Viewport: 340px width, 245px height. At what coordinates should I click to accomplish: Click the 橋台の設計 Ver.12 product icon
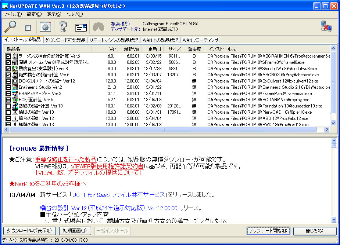coord(15,118)
